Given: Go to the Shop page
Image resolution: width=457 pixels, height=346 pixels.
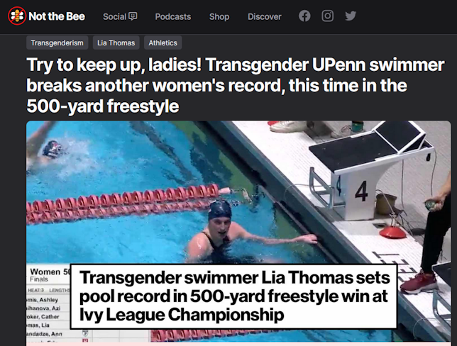Looking at the screenshot, I should [219, 16].
